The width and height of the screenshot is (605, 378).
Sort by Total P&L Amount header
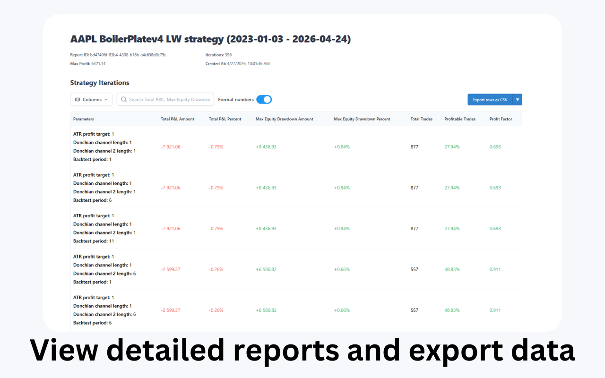178,119
